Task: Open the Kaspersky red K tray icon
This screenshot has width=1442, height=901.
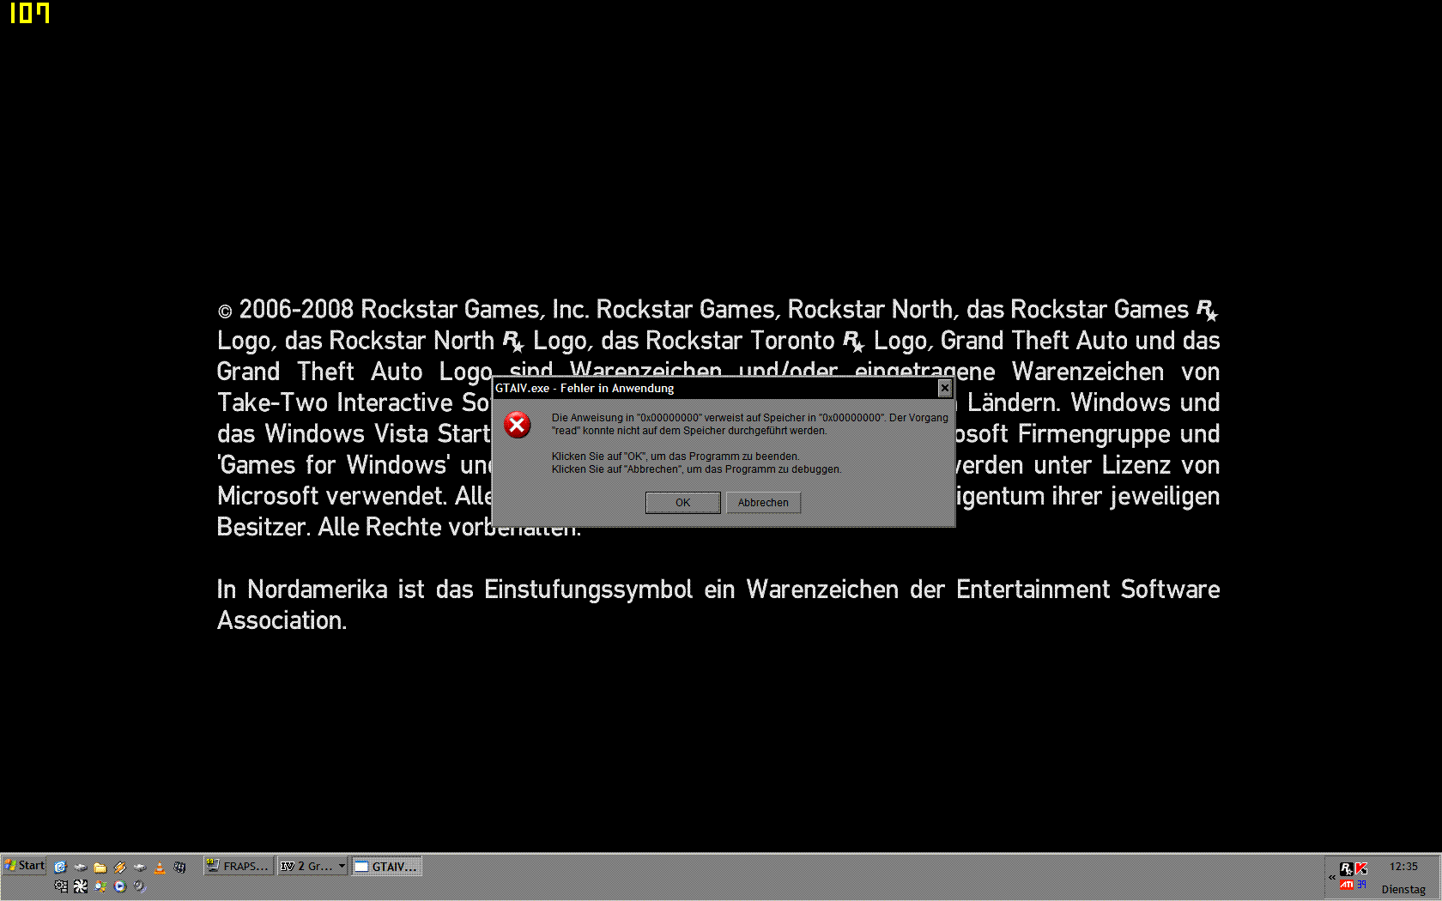Action: click(x=1360, y=868)
